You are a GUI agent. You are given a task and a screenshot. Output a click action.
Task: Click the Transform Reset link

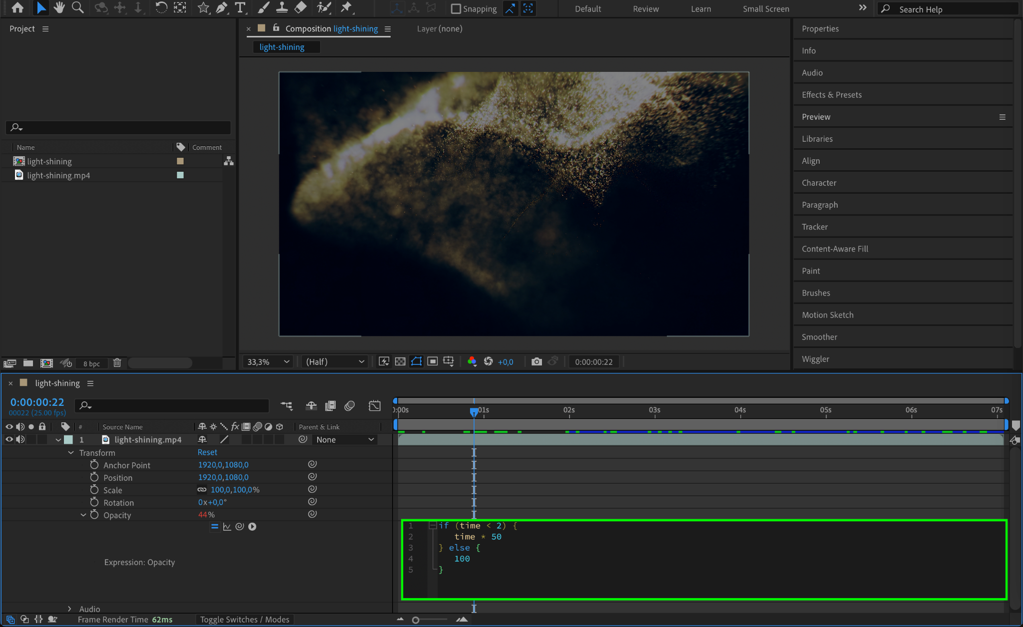(x=207, y=452)
